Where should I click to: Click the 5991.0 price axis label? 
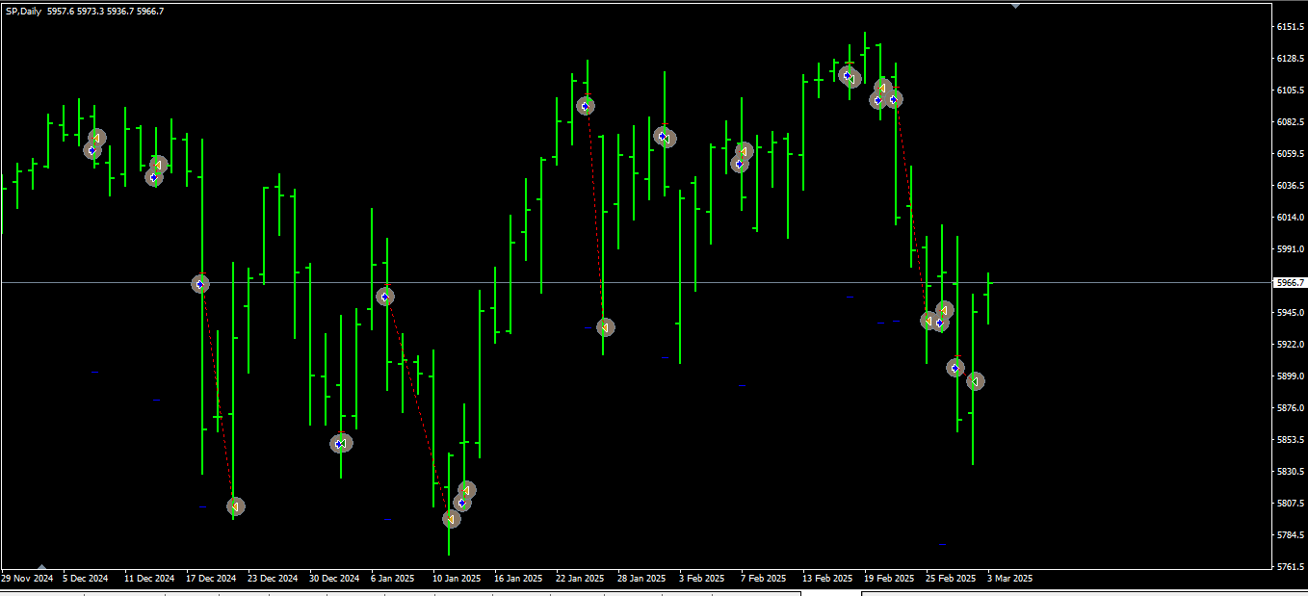1290,249
